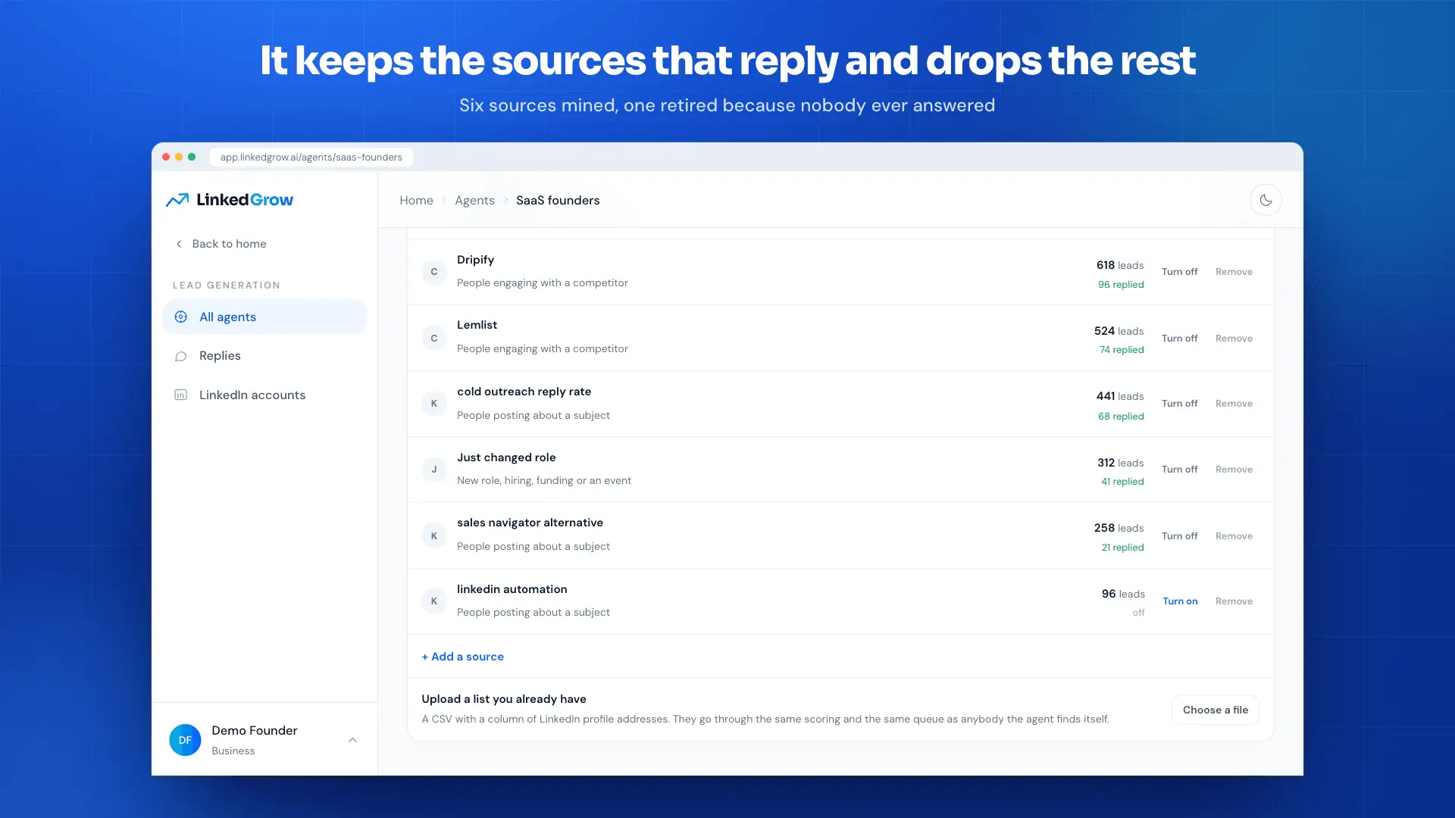The height and width of the screenshot is (818, 1455).
Task: Click the Replies chat bubble icon
Action: coord(180,356)
